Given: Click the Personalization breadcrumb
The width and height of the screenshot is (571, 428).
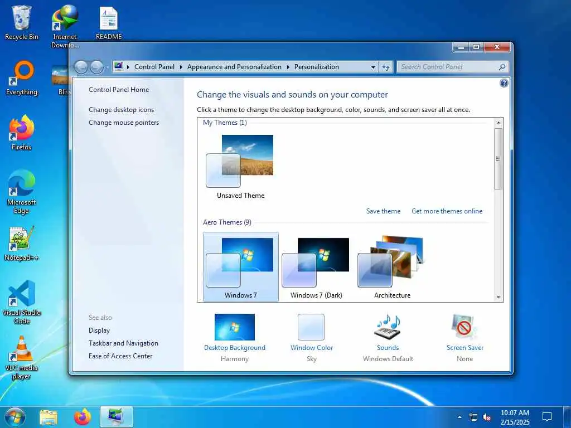Looking at the screenshot, I should pos(317,67).
